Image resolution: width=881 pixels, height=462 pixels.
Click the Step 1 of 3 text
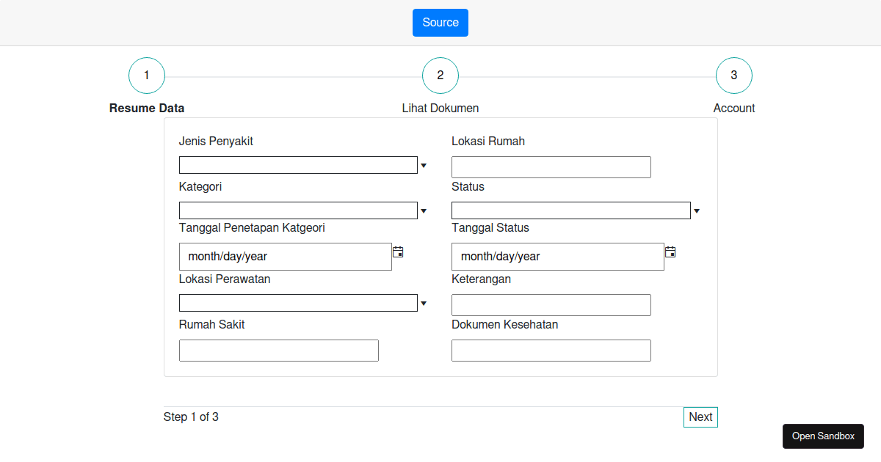(x=191, y=417)
